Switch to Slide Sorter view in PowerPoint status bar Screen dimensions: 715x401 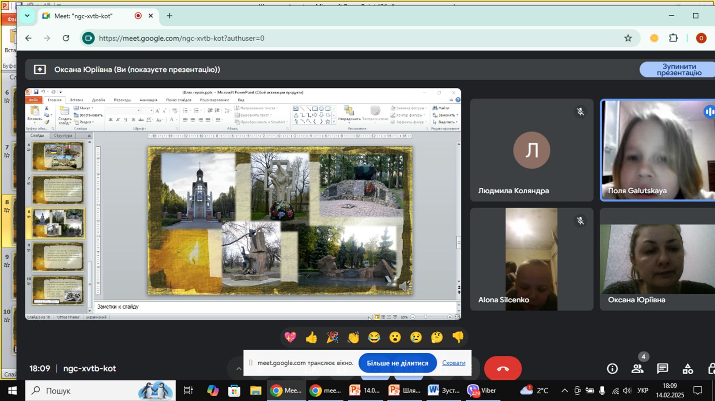coord(383,317)
